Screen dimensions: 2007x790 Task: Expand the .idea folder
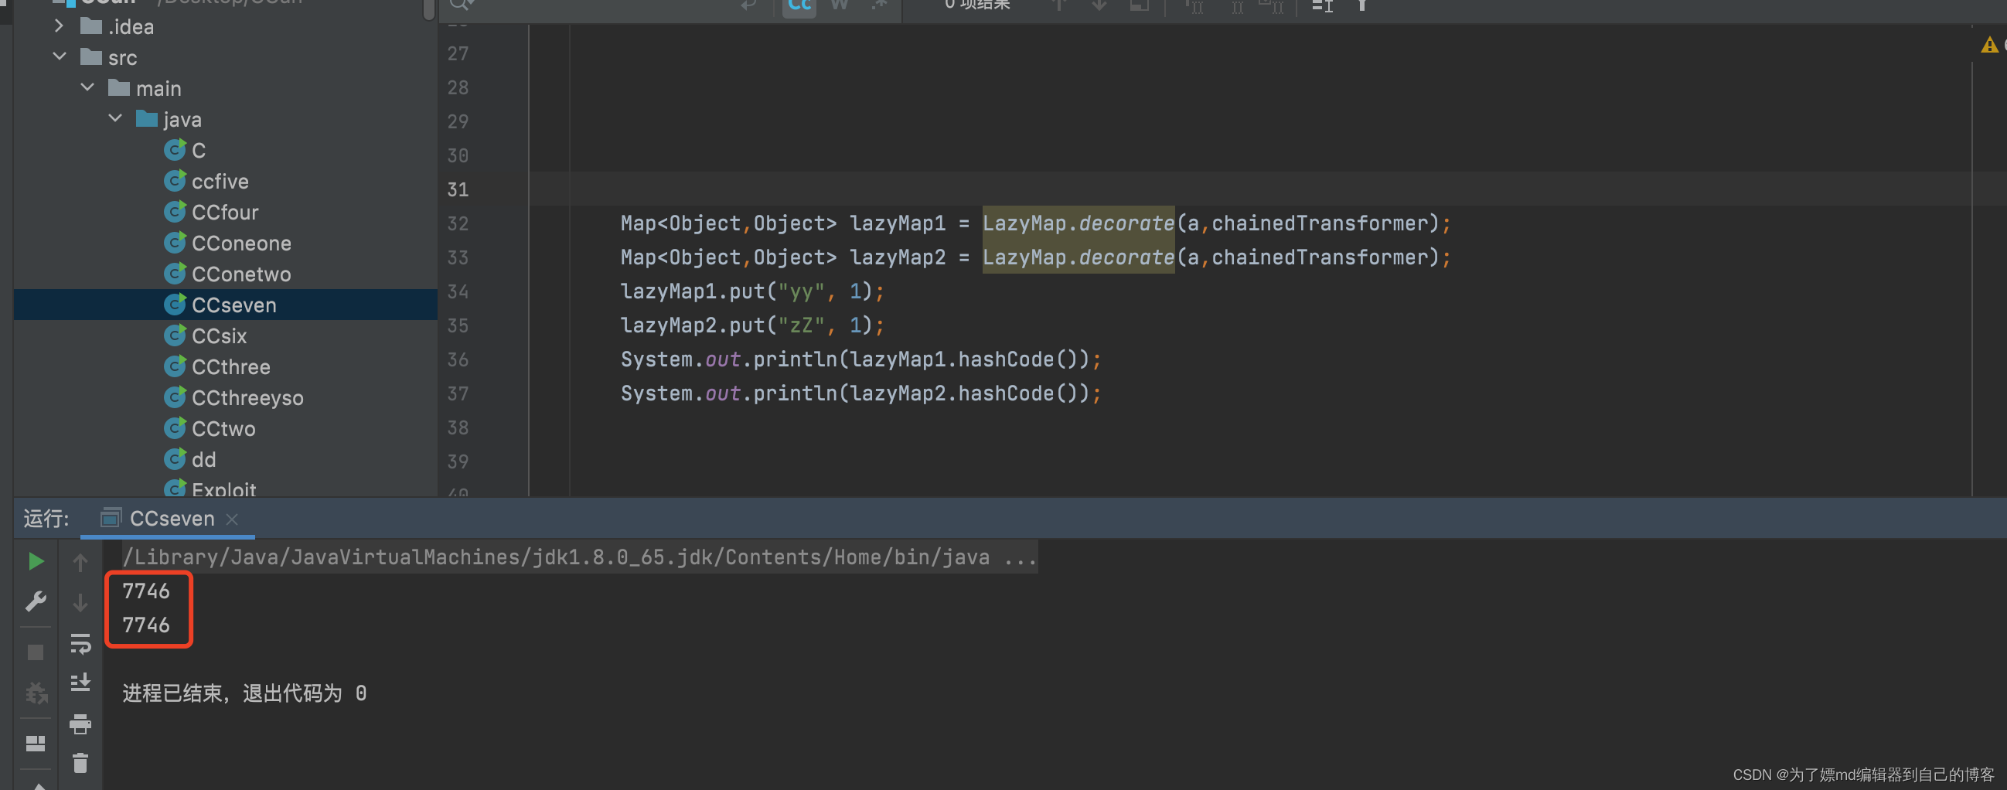[60, 26]
